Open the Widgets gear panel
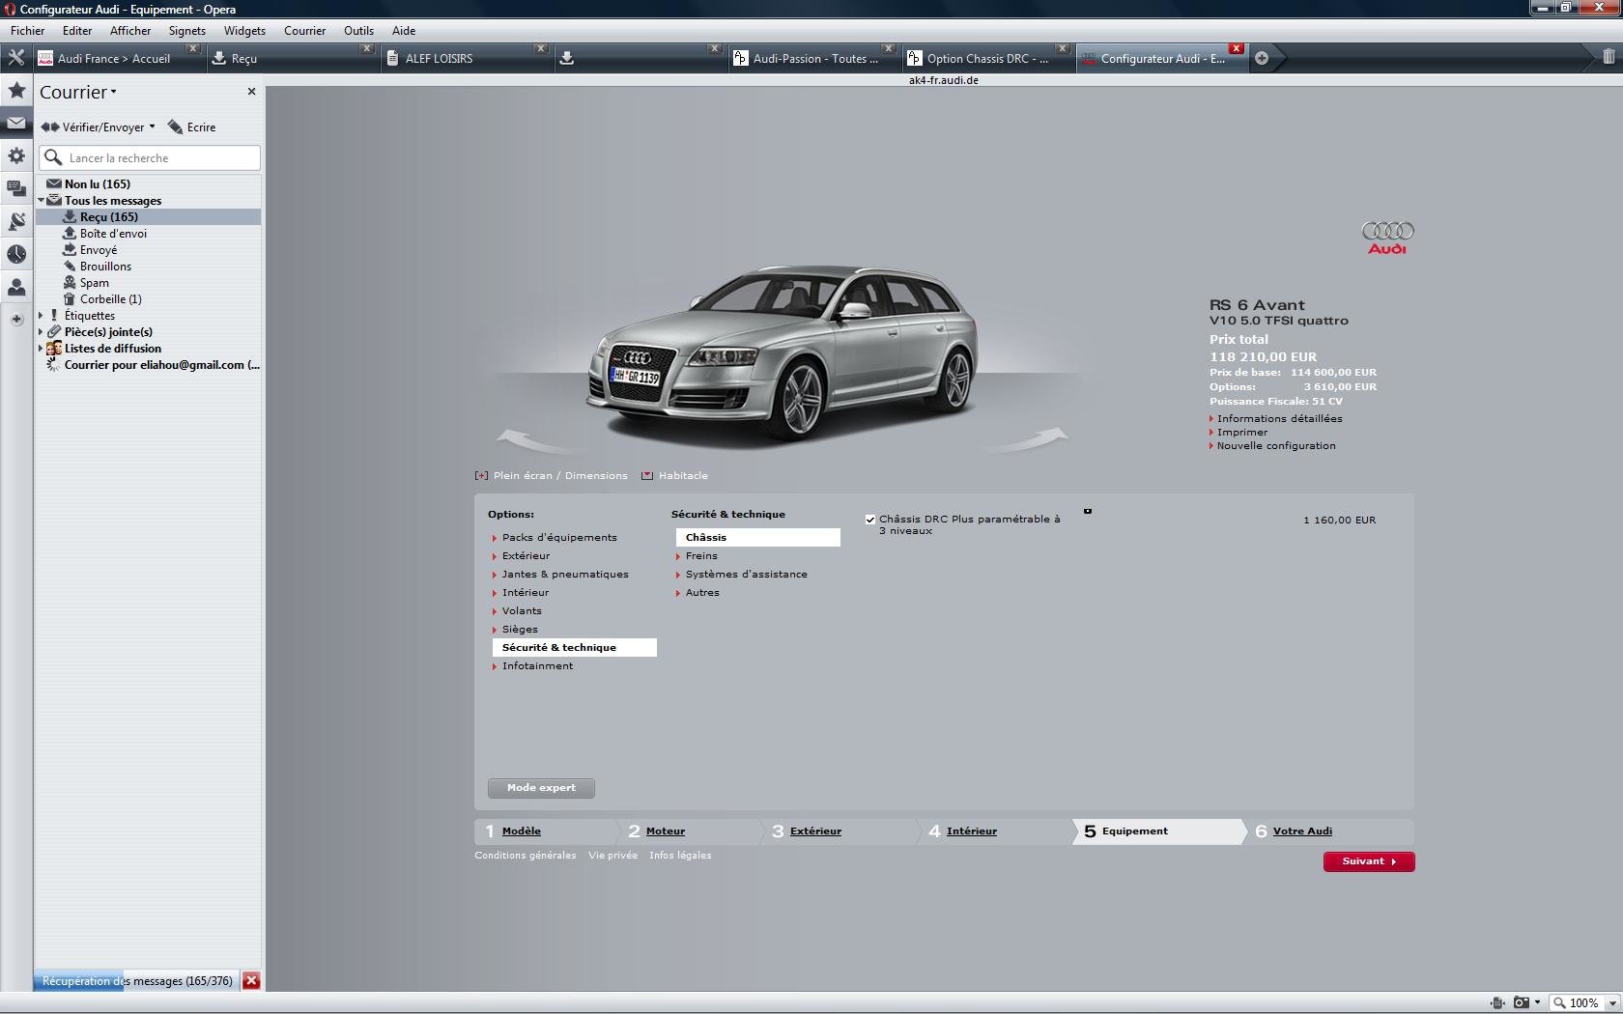1623x1014 pixels. click(16, 155)
